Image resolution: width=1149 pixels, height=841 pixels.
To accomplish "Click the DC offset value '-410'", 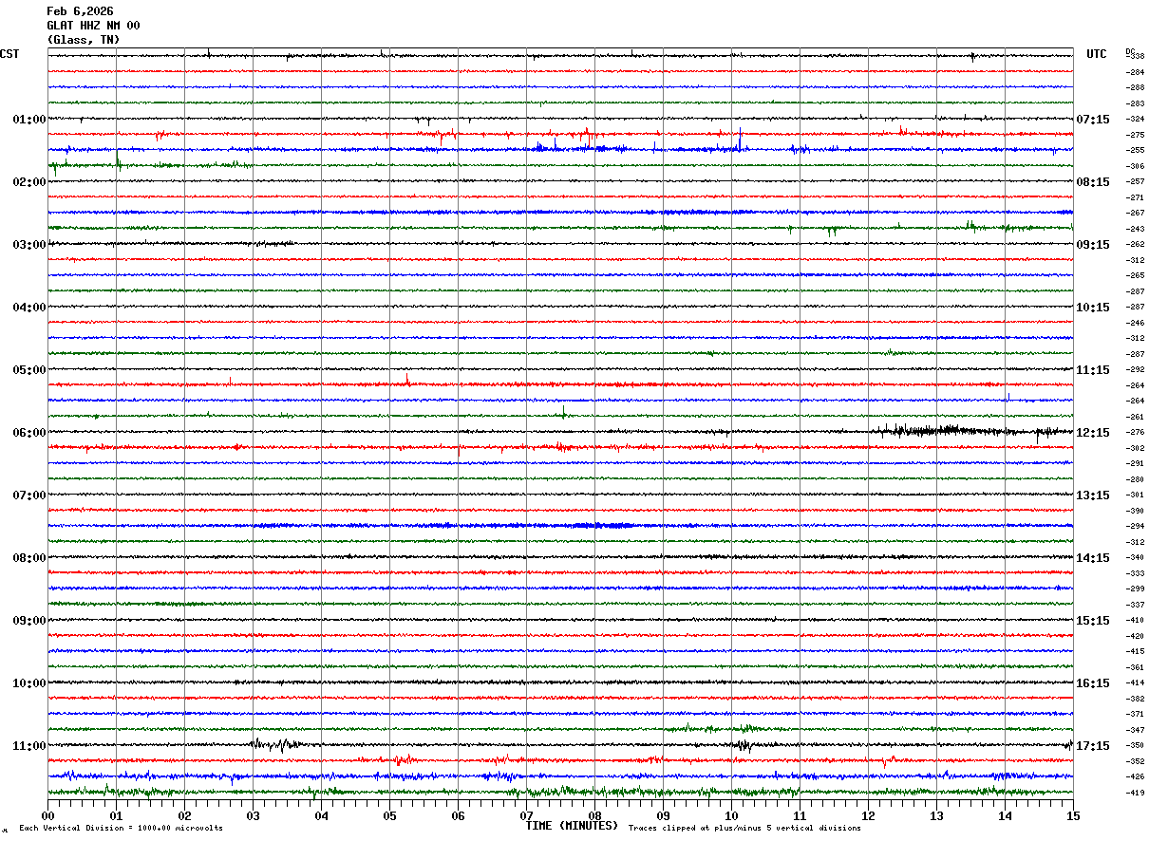I will [x=1135, y=621].
